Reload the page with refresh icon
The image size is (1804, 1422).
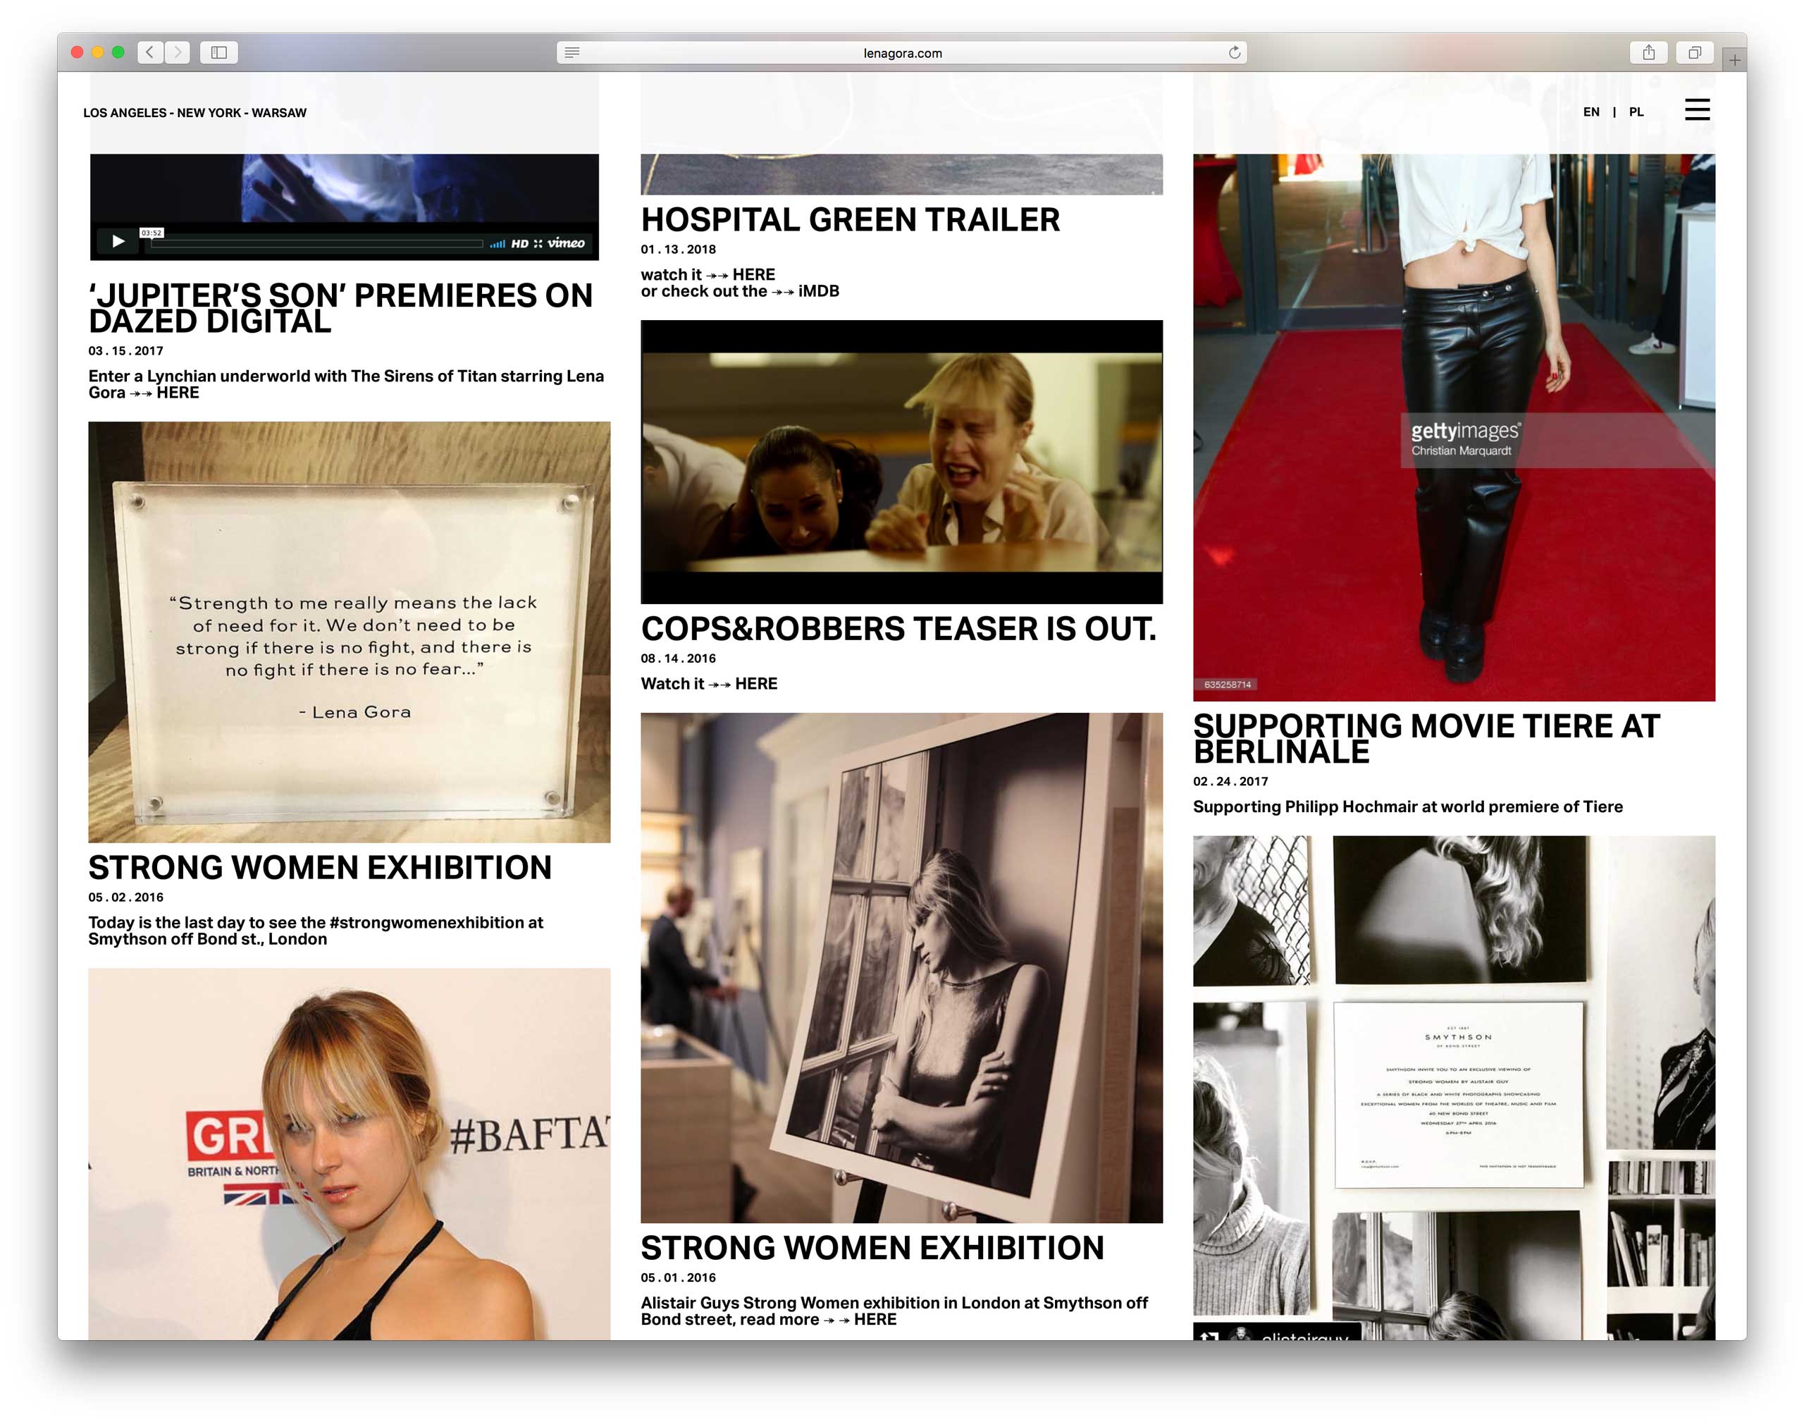[1234, 52]
